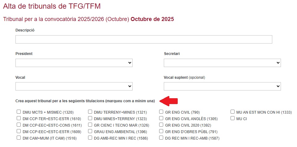The image size is (297, 147).
Task: Check DMU MCTS + MISMEC (1320)
Action: click(19, 112)
